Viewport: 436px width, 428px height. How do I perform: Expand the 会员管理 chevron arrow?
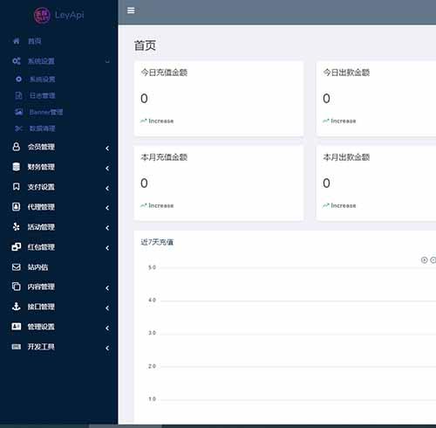click(x=107, y=148)
